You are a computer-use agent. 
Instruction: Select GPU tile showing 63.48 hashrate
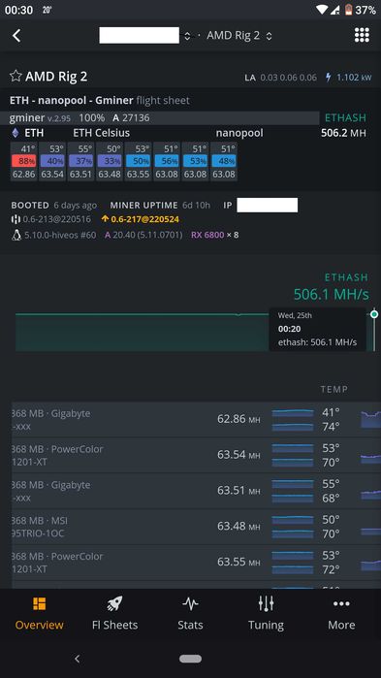pos(110,162)
